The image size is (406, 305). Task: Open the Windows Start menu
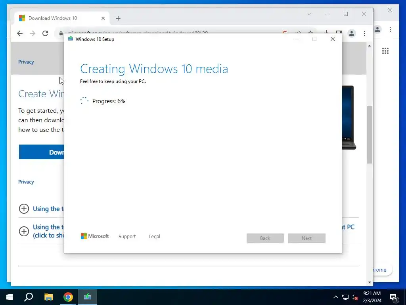(x=10, y=297)
